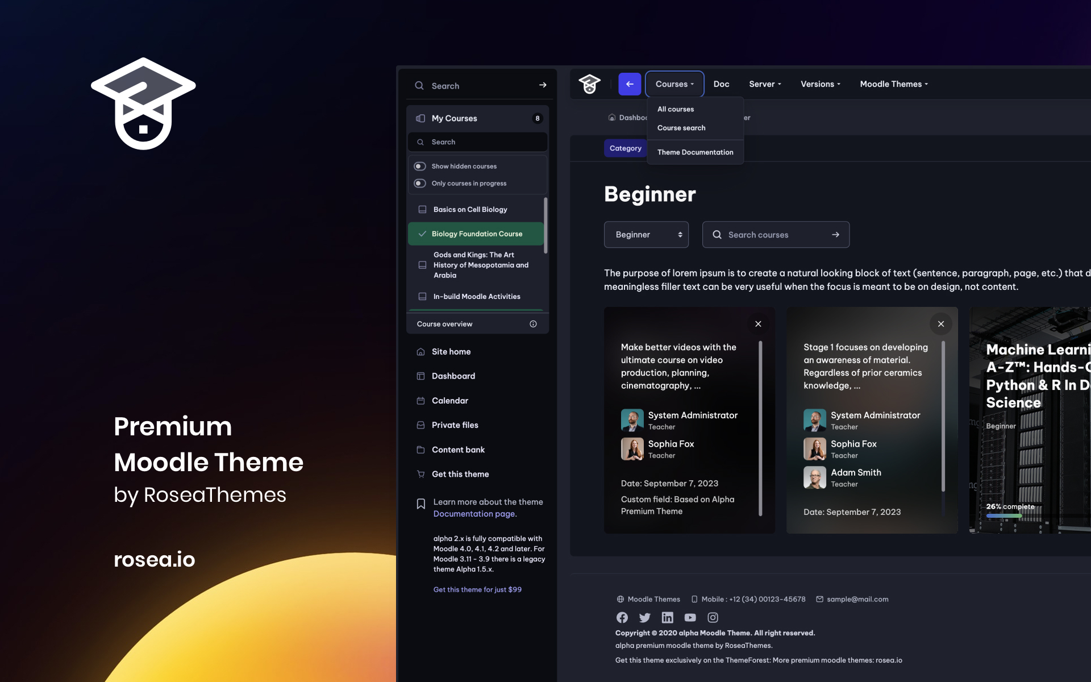Image resolution: width=1091 pixels, height=682 pixels.
Task: Click the Facebook icon in footer
Action: tap(622, 617)
